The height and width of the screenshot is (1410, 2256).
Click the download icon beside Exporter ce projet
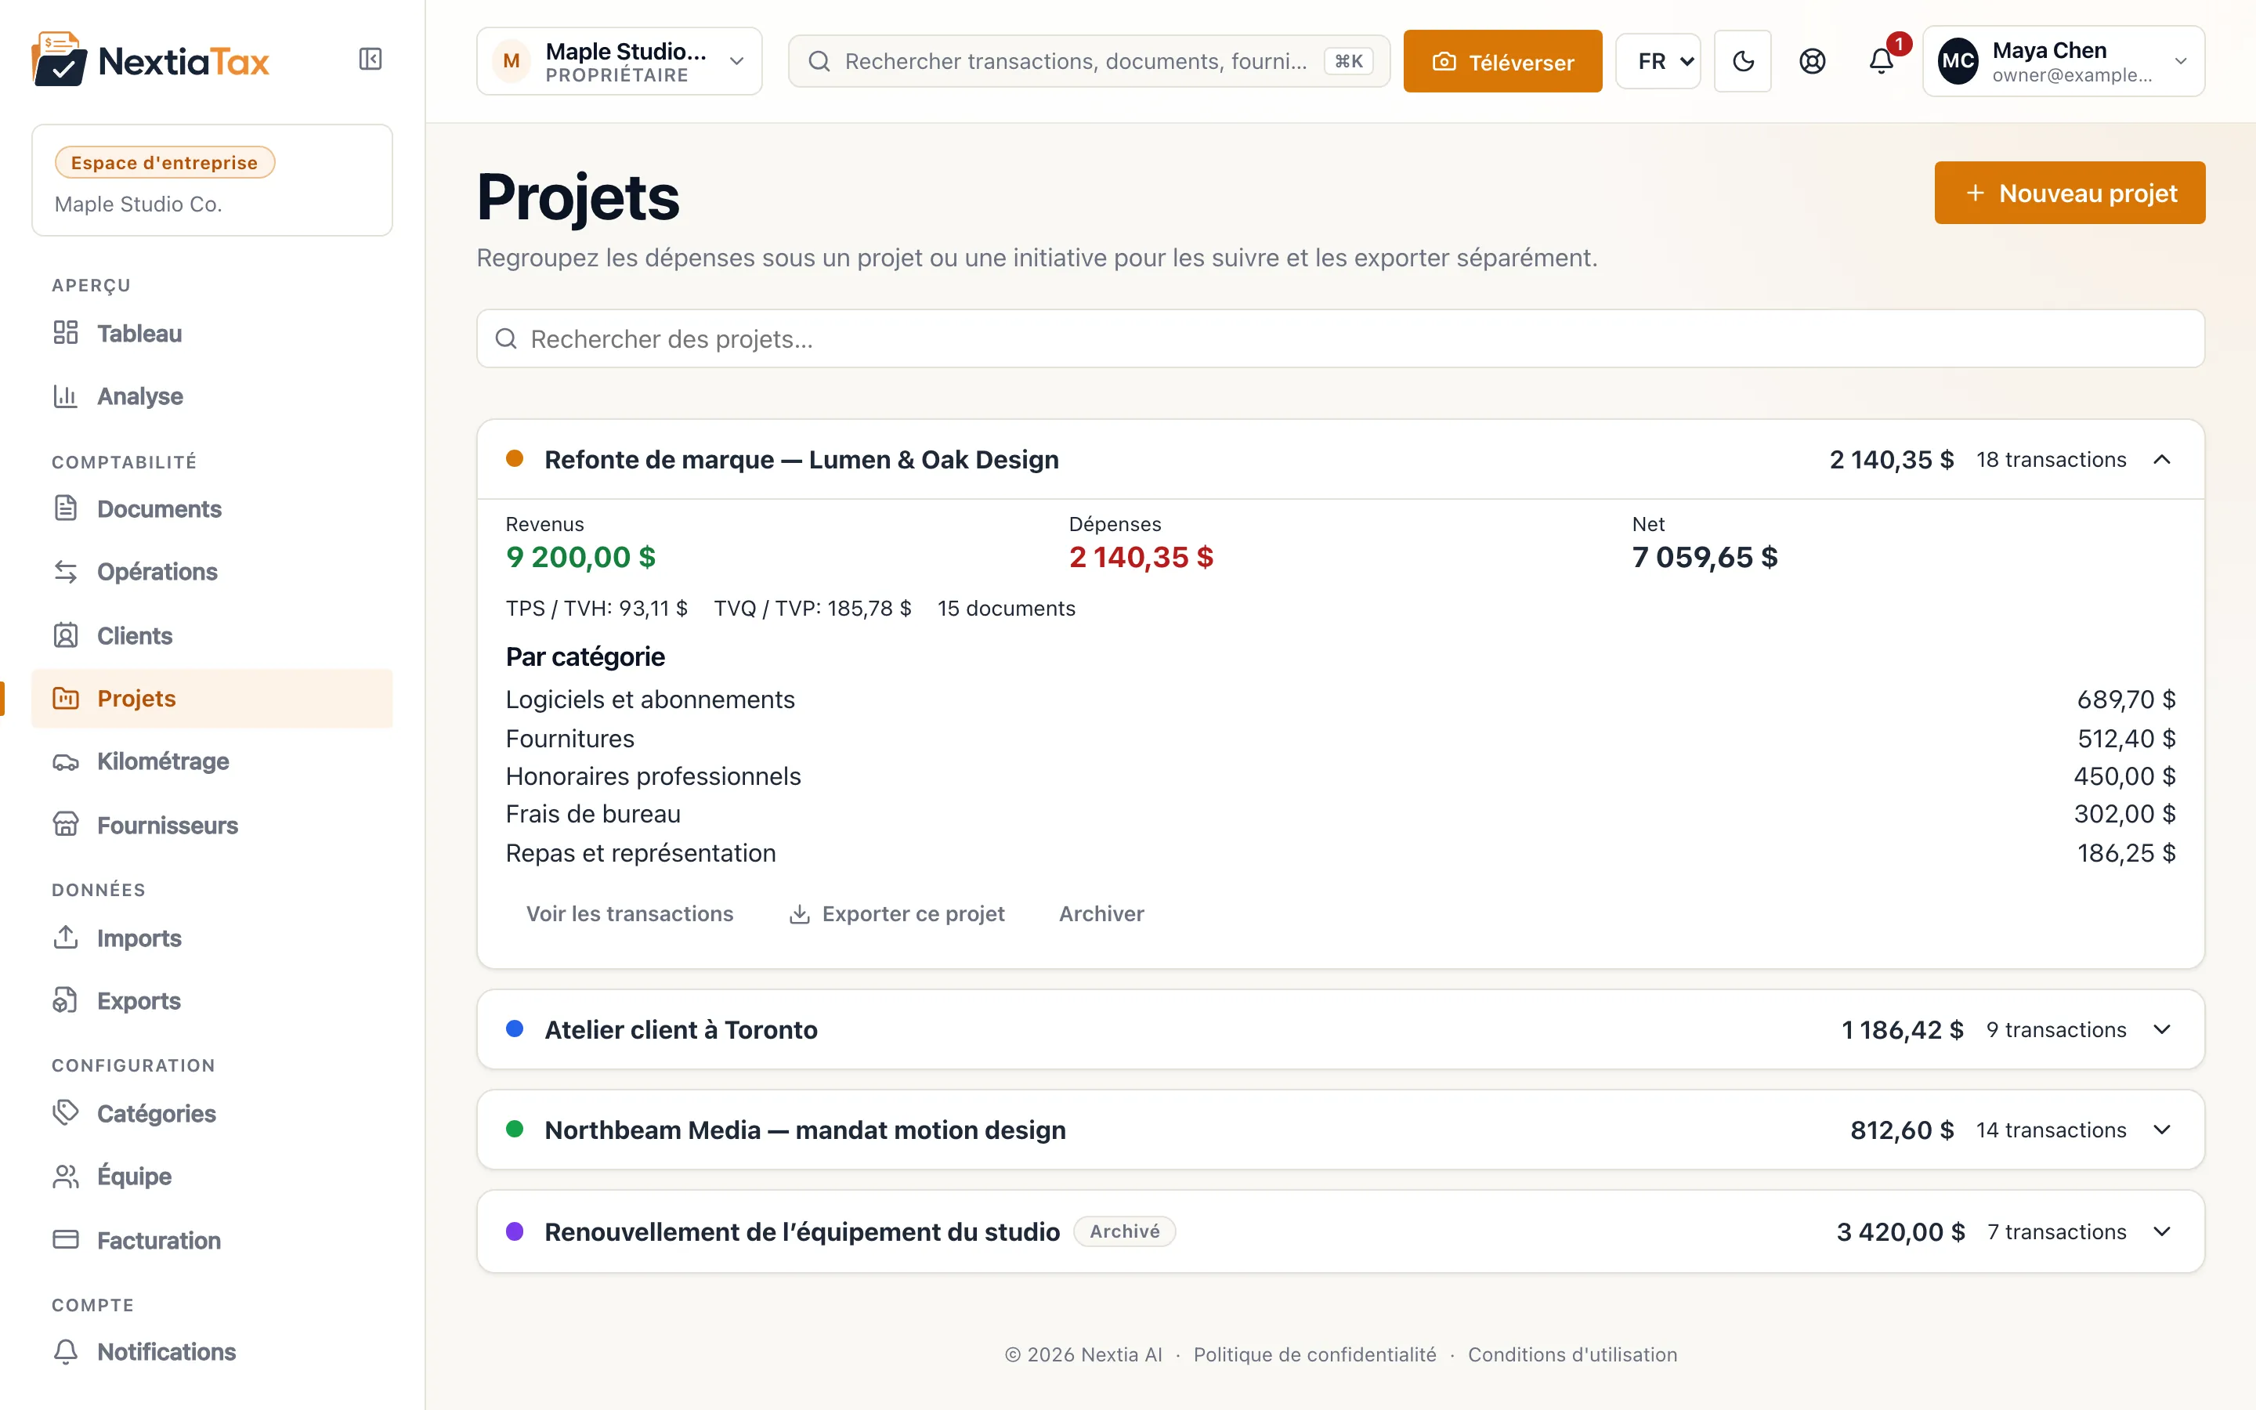click(799, 914)
